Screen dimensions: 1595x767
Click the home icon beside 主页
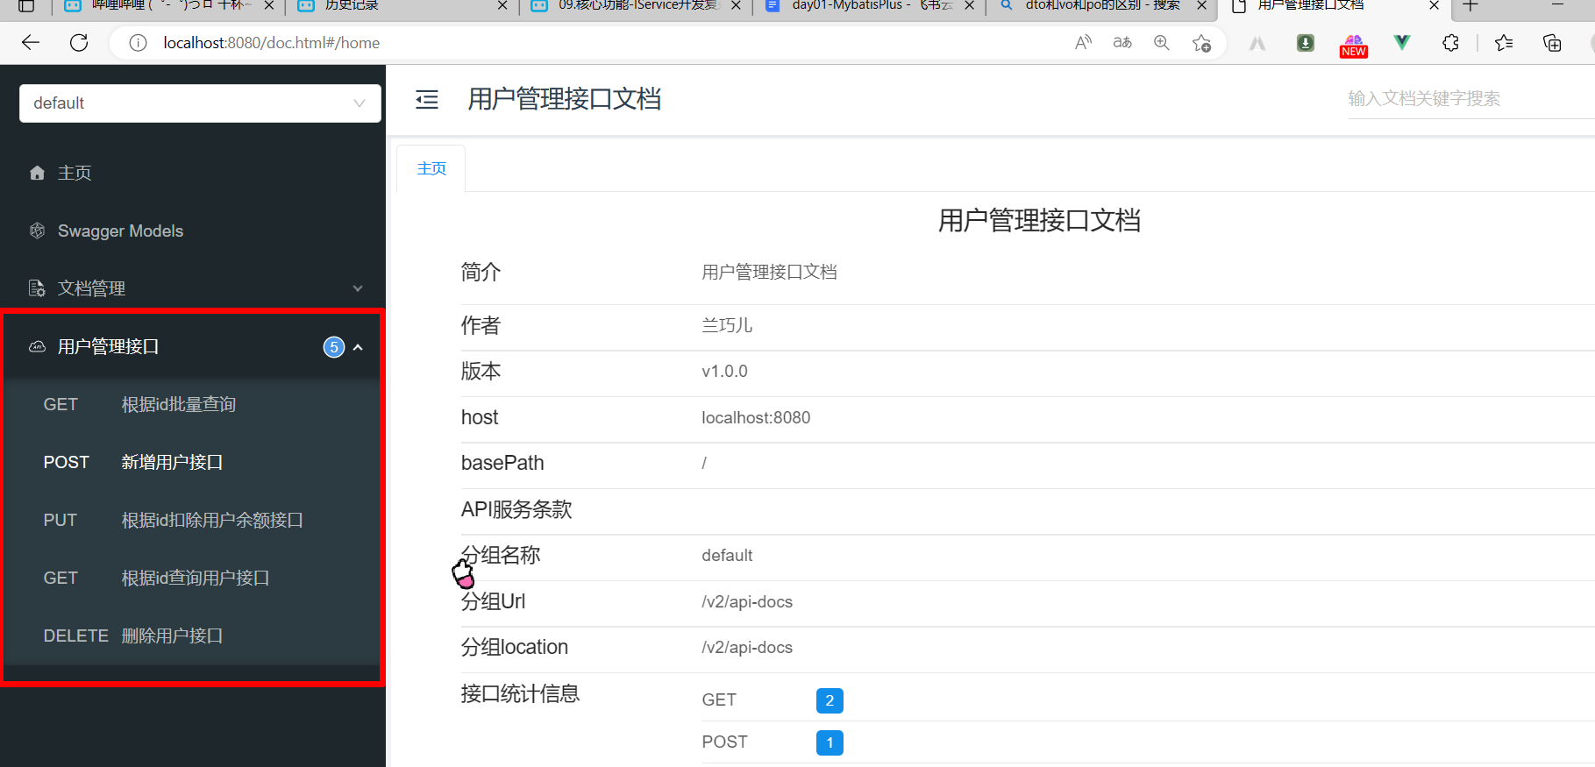coord(37,173)
